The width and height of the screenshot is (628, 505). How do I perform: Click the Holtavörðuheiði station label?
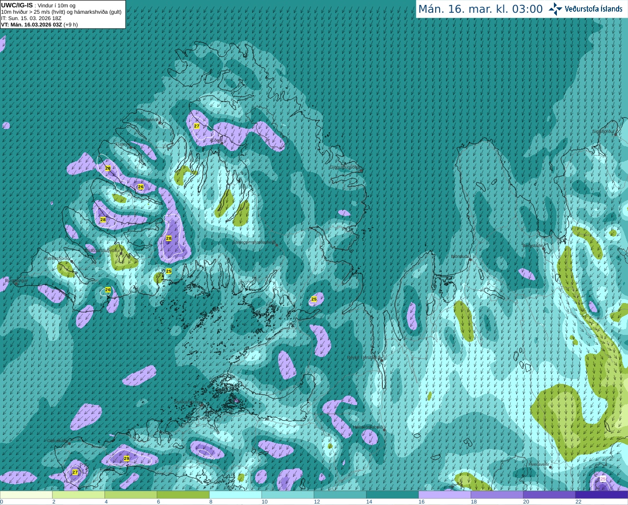pos(368,427)
